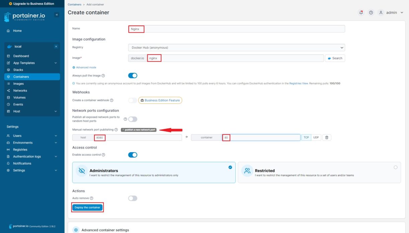Open the Registry dropdown
Screen dimensions: 409x233
coord(236,48)
